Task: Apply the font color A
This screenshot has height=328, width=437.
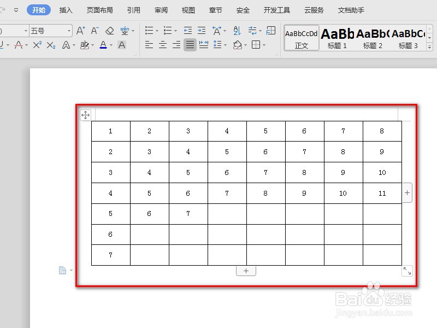Action: tap(103, 45)
